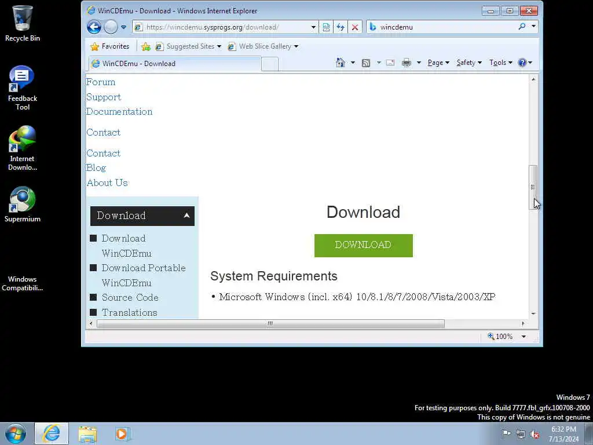Click the green DOWNLOAD button
This screenshot has width=593, height=445.
pos(364,245)
